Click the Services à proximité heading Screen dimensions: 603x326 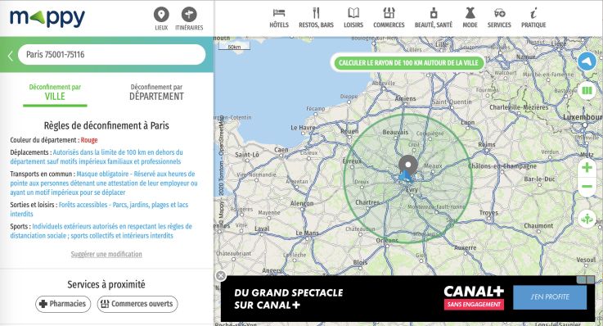pos(106,284)
